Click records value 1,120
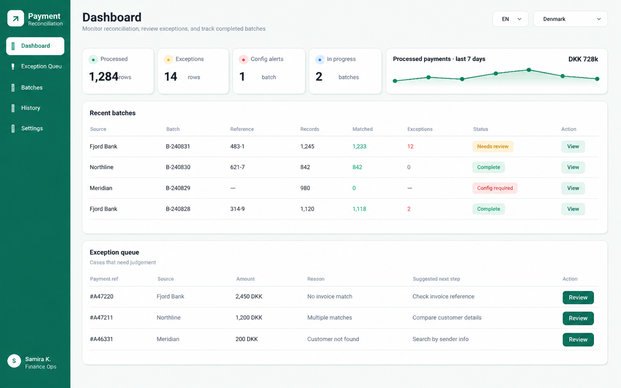The height and width of the screenshot is (388, 621). pos(307,209)
